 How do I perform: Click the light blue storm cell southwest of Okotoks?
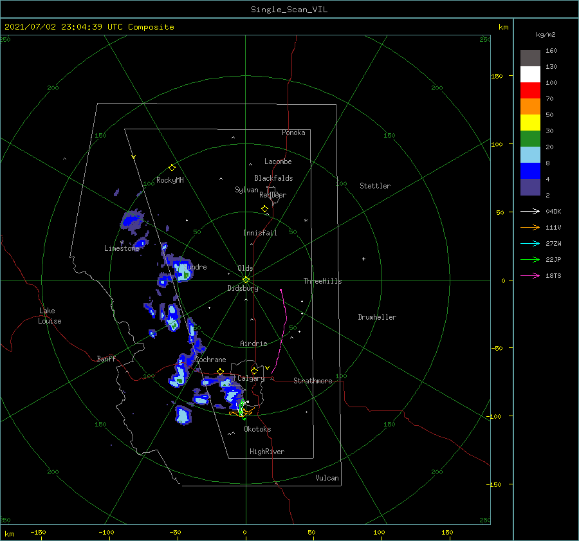coord(183,416)
